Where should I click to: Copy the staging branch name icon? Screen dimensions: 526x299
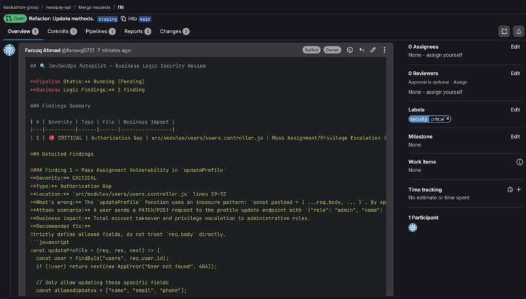coord(123,19)
